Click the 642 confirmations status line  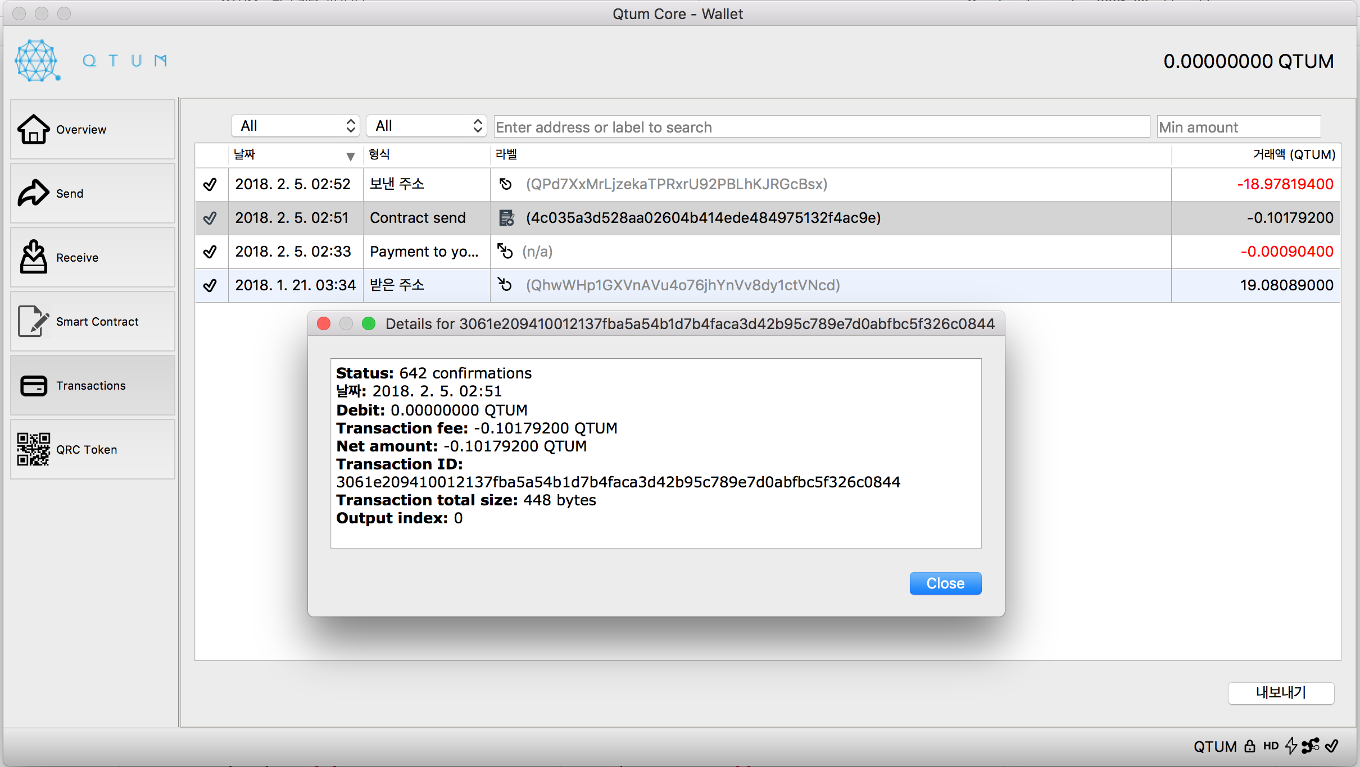click(x=434, y=373)
